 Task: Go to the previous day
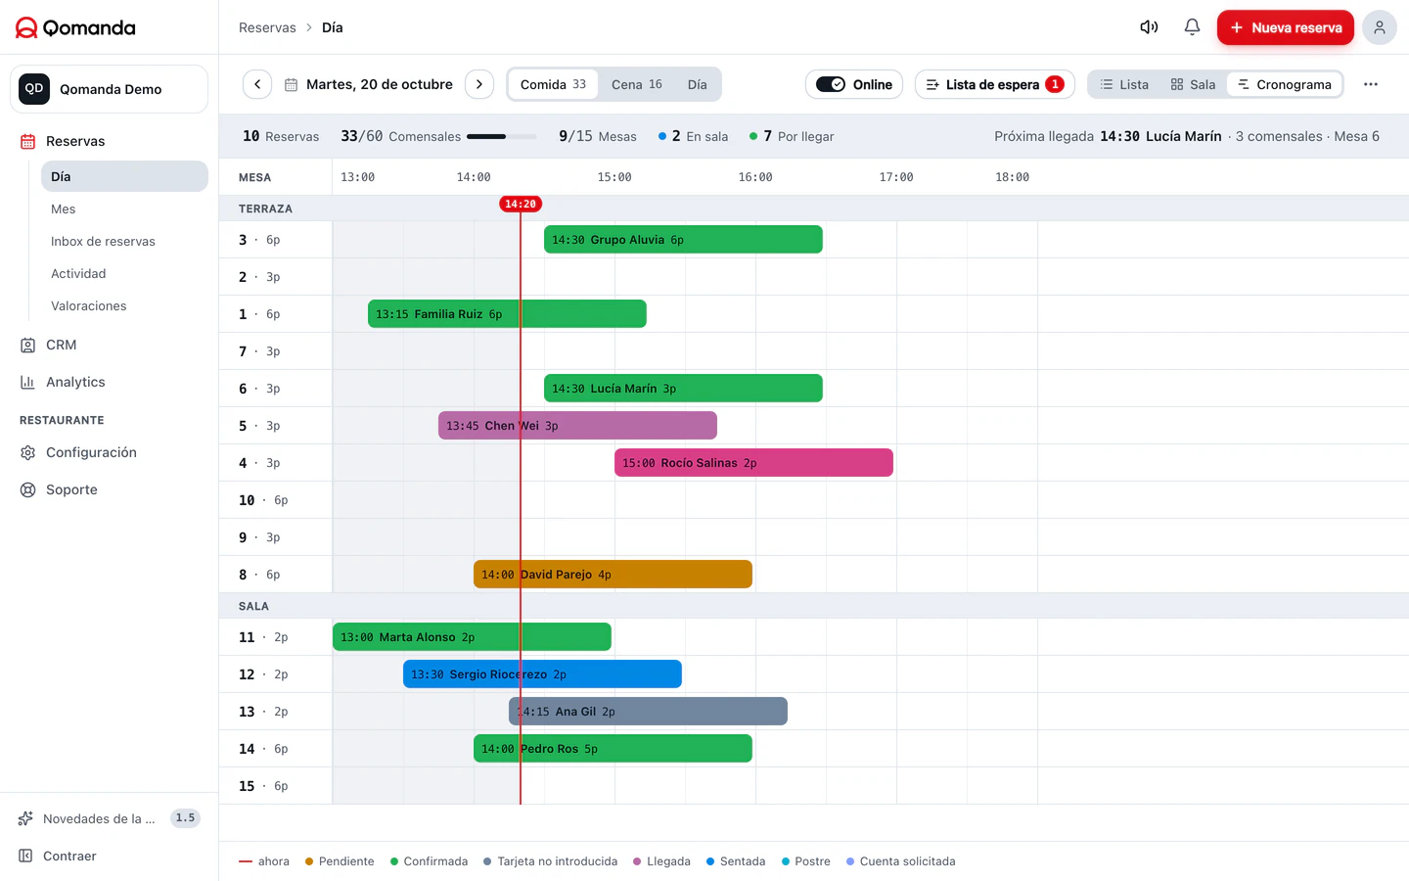click(x=257, y=84)
